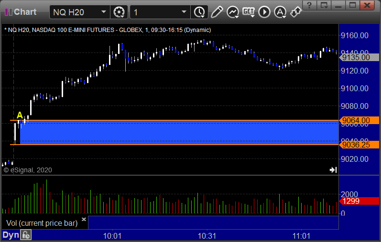The image size is (381, 242).
Task: Click the time template clock icon
Action: [199, 12]
